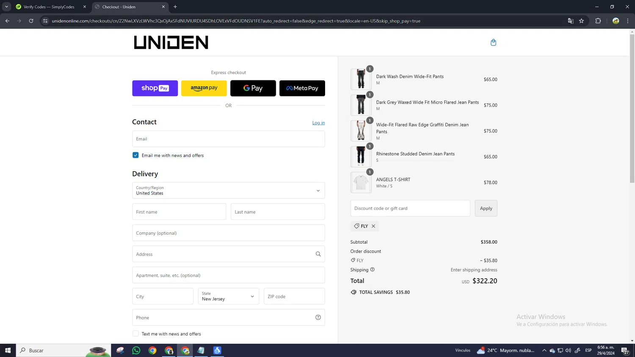635x357 pixels.
Task: View site information icon in address bar
Action: coord(45,21)
